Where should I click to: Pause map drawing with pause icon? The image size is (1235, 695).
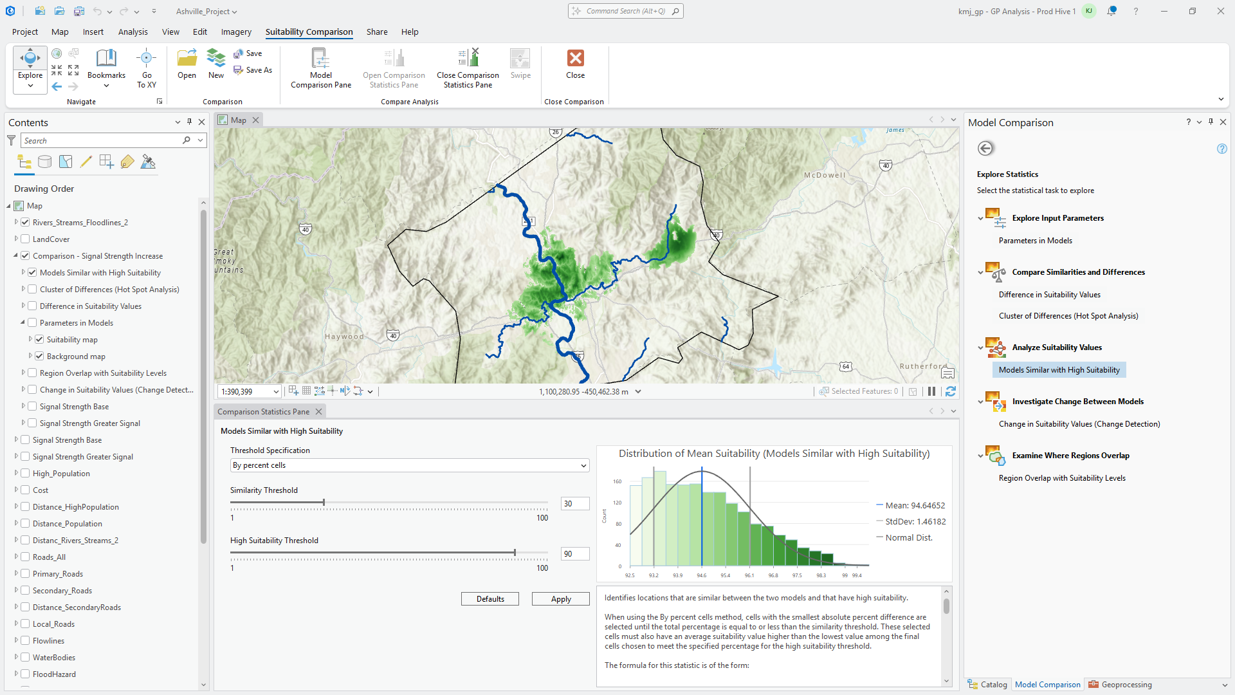coord(931,391)
